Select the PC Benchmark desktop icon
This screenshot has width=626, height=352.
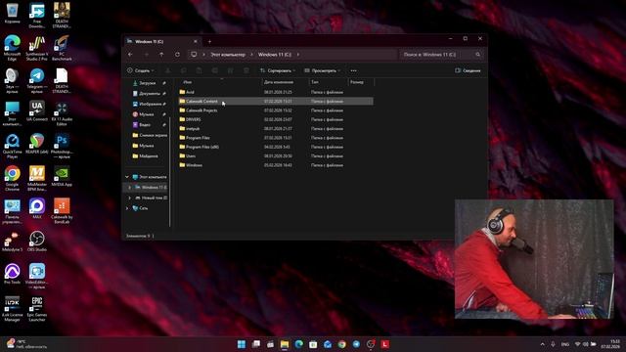coord(62,48)
